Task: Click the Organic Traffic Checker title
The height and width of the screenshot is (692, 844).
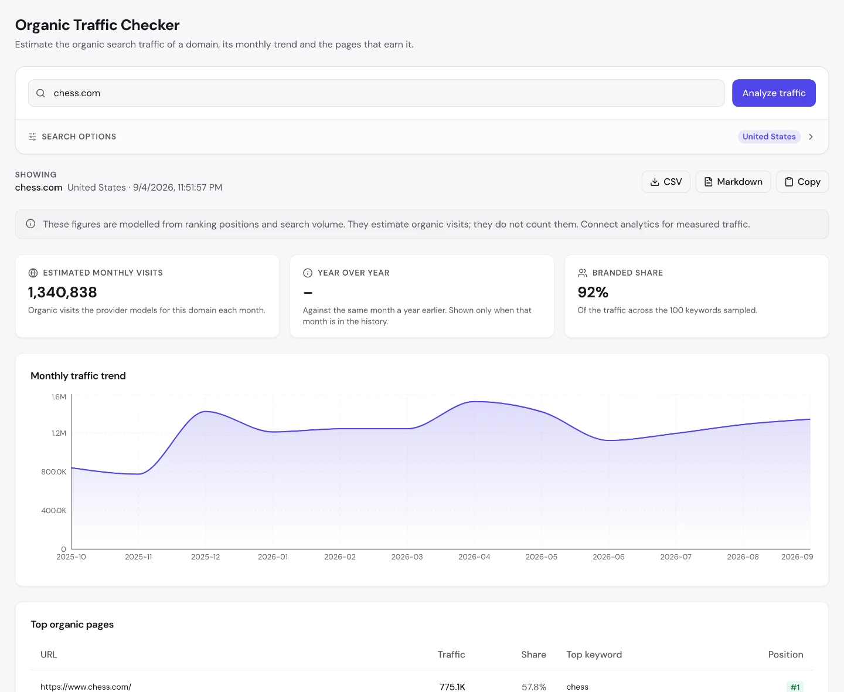Action: (97, 25)
